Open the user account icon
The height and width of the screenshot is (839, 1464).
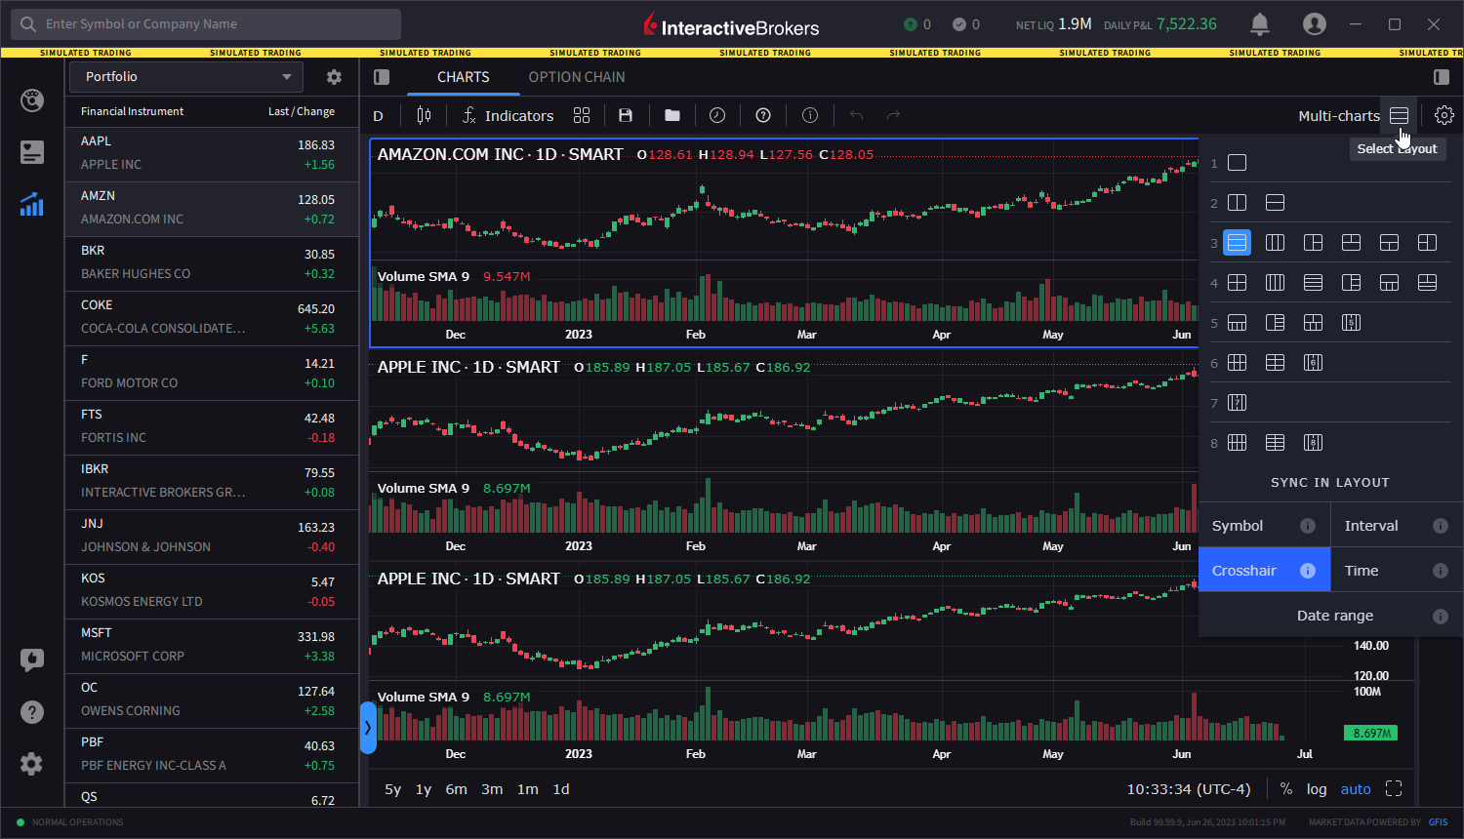point(1315,23)
